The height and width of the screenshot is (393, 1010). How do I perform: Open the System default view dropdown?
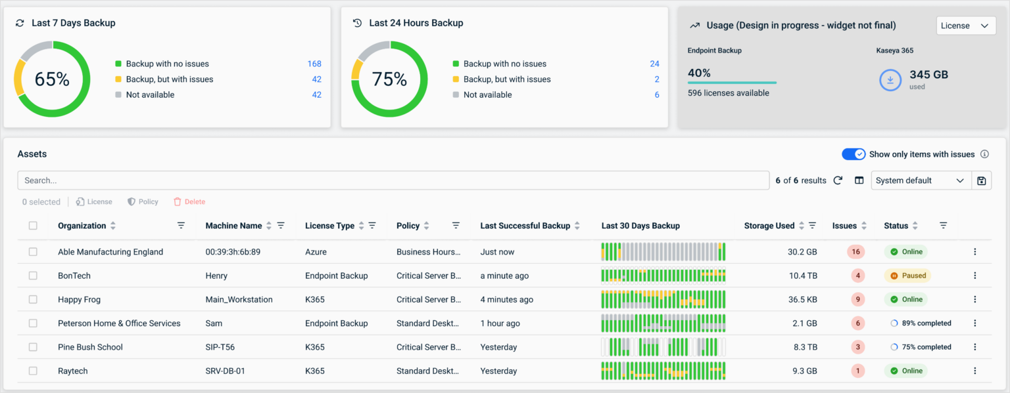(x=920, y=180)
